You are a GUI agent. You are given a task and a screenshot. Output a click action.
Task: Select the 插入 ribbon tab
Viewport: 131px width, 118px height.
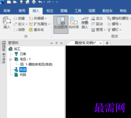(x=36, y=11)
